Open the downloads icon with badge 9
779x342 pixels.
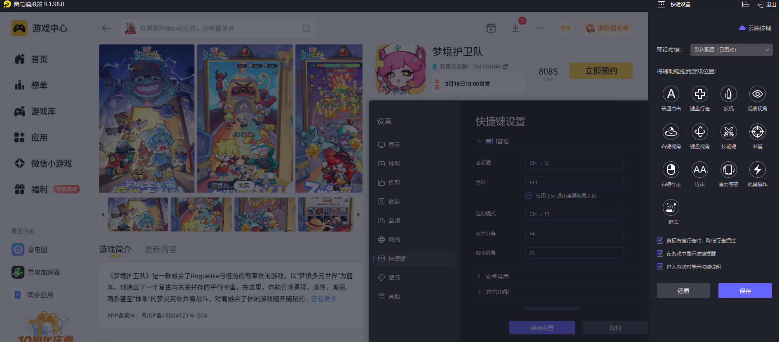516,28
